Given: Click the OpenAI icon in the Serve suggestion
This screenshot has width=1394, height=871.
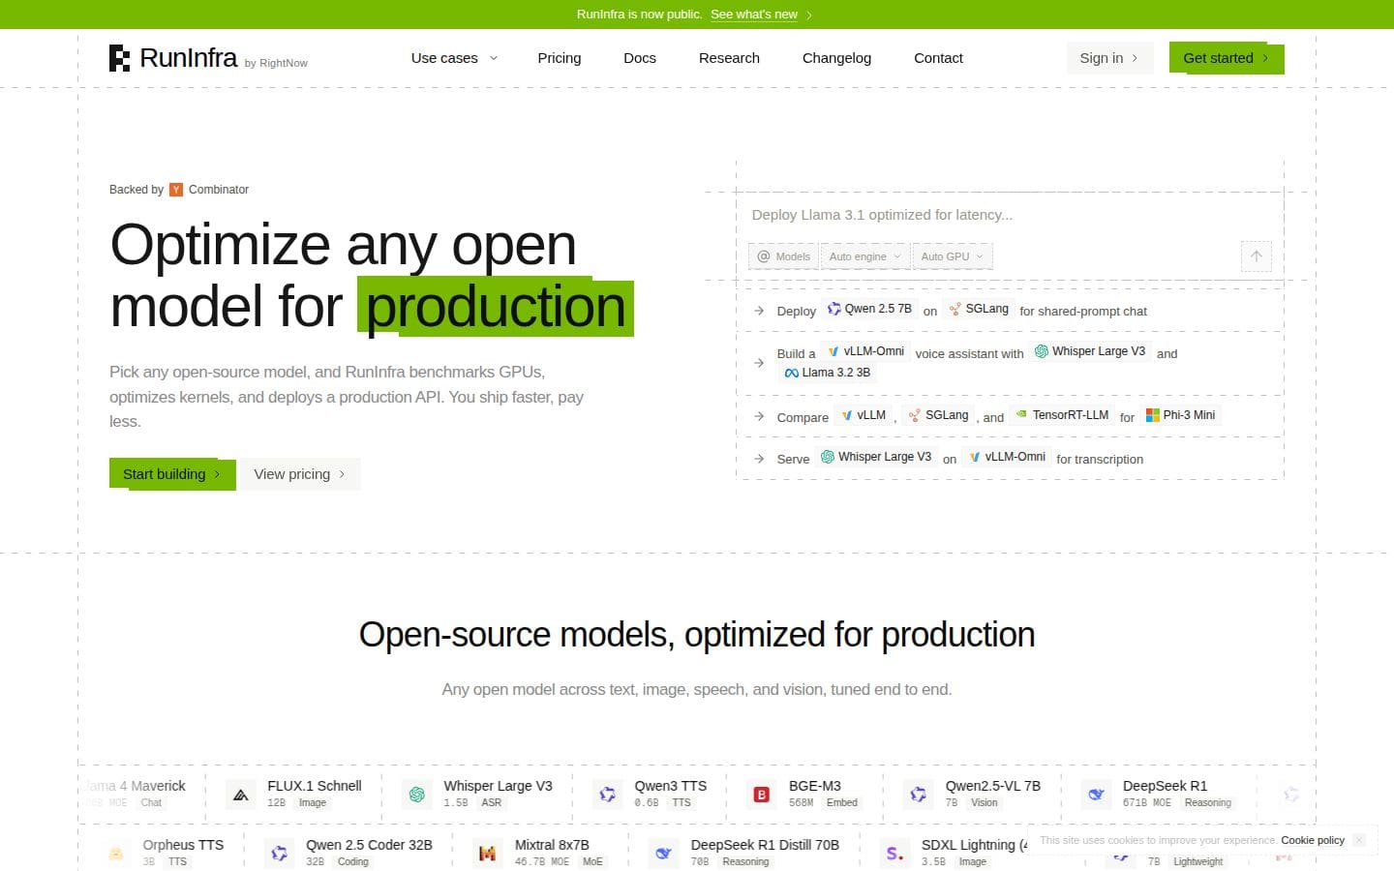Looking at the screenshot, I should point(828,457).
